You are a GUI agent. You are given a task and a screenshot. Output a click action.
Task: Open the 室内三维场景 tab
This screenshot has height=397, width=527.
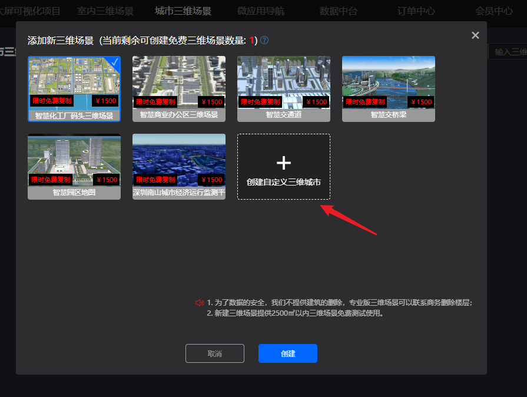(105, 11)
